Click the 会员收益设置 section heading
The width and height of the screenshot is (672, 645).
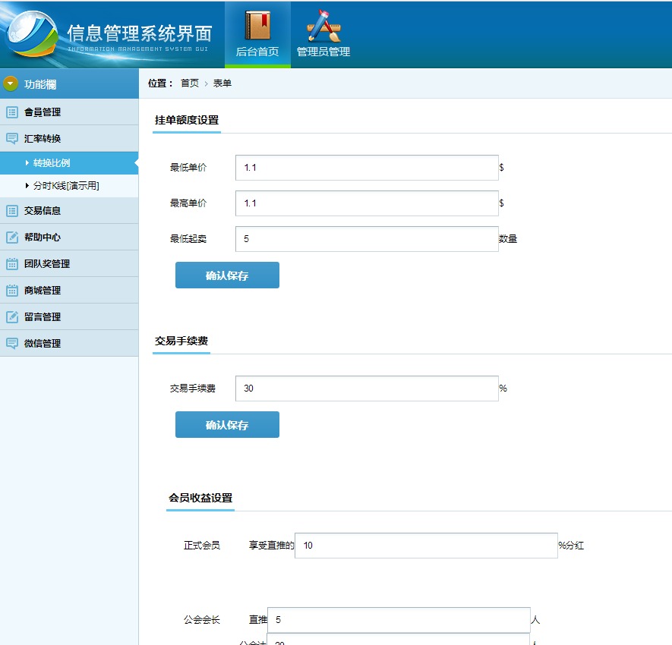pyautogui.click(x=200, y=498)
